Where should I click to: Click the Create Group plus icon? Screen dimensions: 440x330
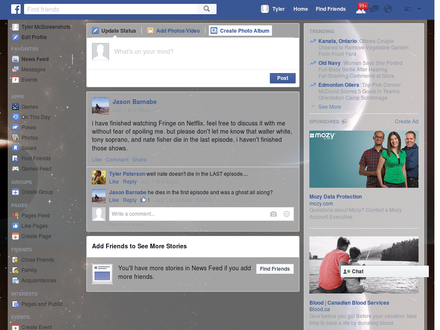pos(15,192)
